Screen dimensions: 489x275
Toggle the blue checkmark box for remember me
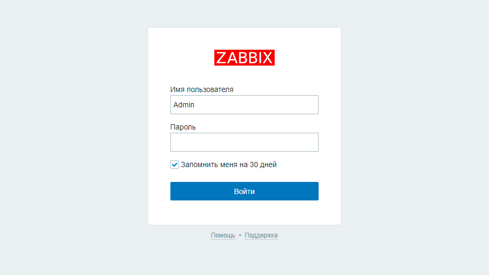(x=175, y=164)
